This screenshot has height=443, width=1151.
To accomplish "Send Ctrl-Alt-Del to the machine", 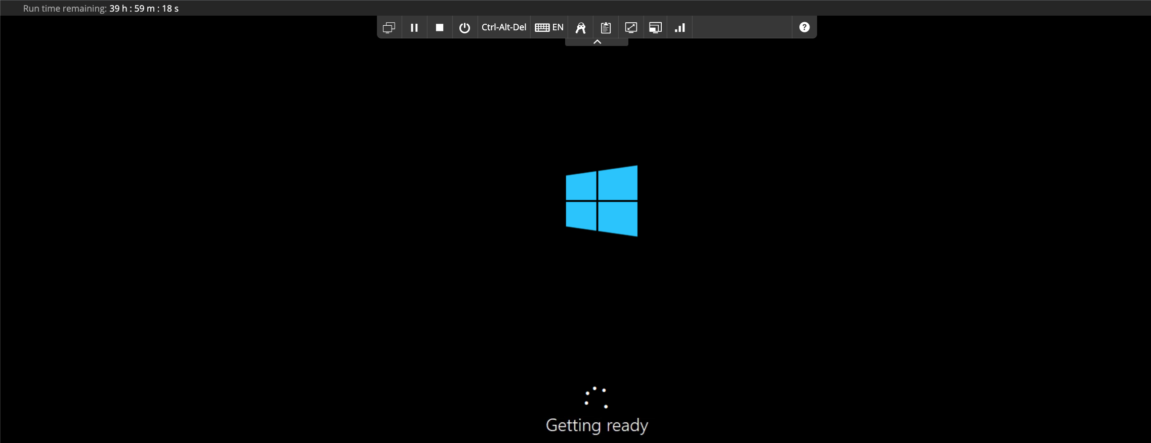I will [x=504, y=27].
